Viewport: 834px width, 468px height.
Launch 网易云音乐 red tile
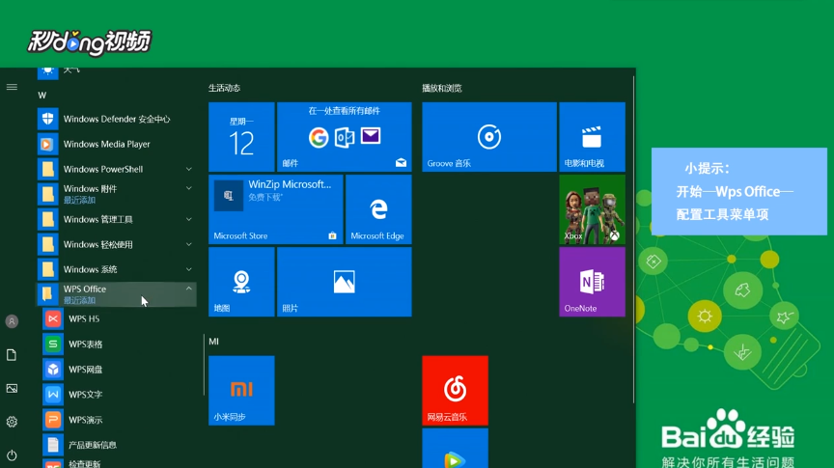pyautogui.click(x=456, y=391)
